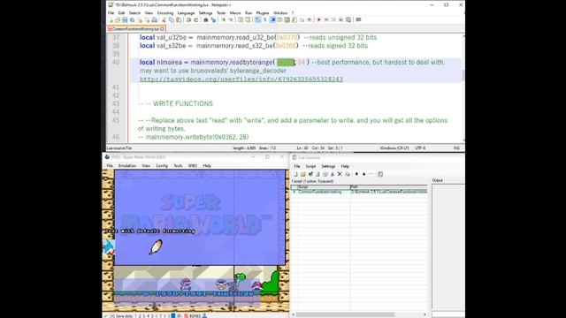
Task: Open Lua Console Script menu
Action: (310, 166)
